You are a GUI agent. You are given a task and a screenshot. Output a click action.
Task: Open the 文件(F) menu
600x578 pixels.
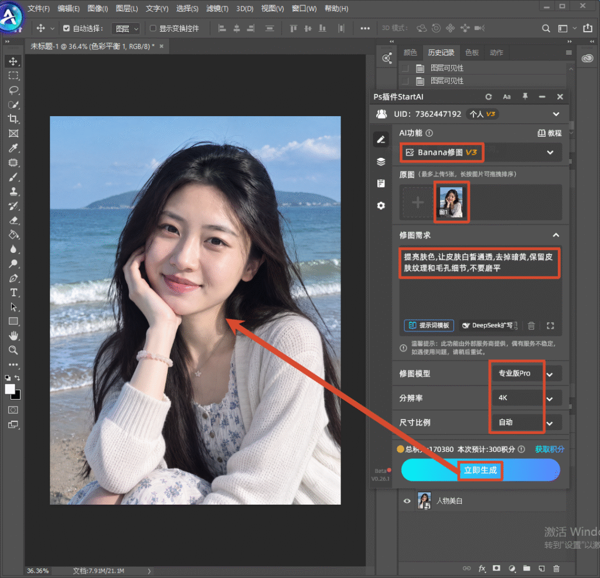(x=39, y=8)
